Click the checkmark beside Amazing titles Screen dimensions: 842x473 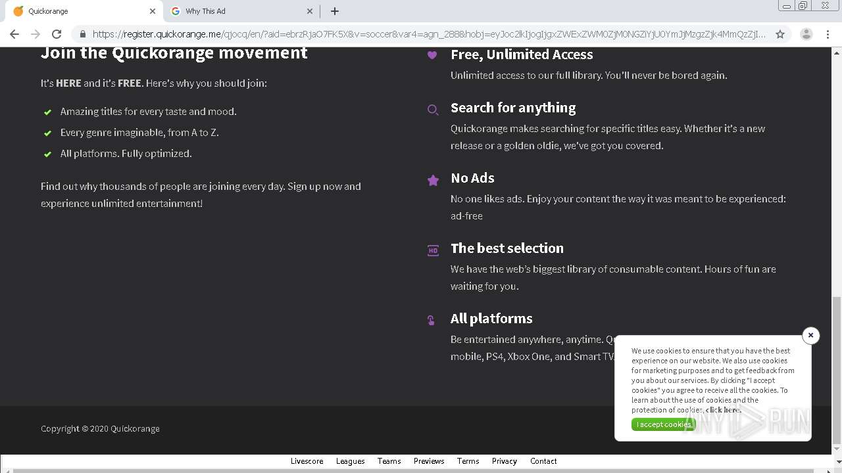coord(47,112)
